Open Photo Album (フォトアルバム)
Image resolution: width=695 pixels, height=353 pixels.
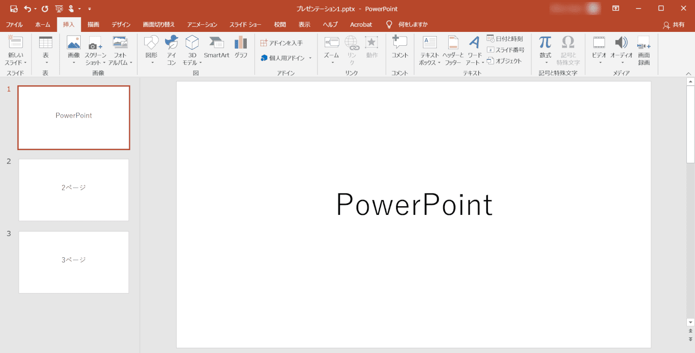coord(120,51)
